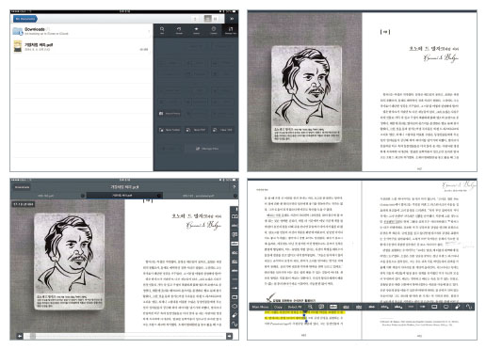486x349 pixels.
Task: Choose Copy in text selection popup
Action: (x=278, y=307)
